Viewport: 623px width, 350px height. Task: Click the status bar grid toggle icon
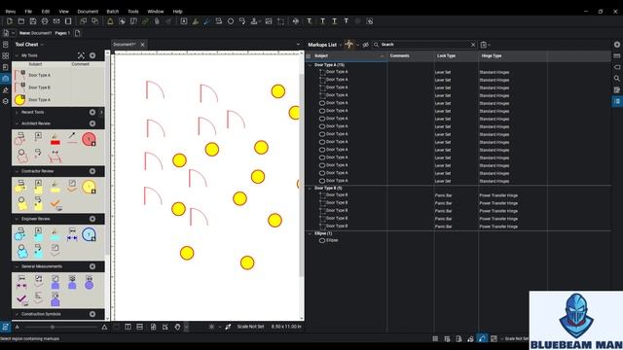(435, 338)
